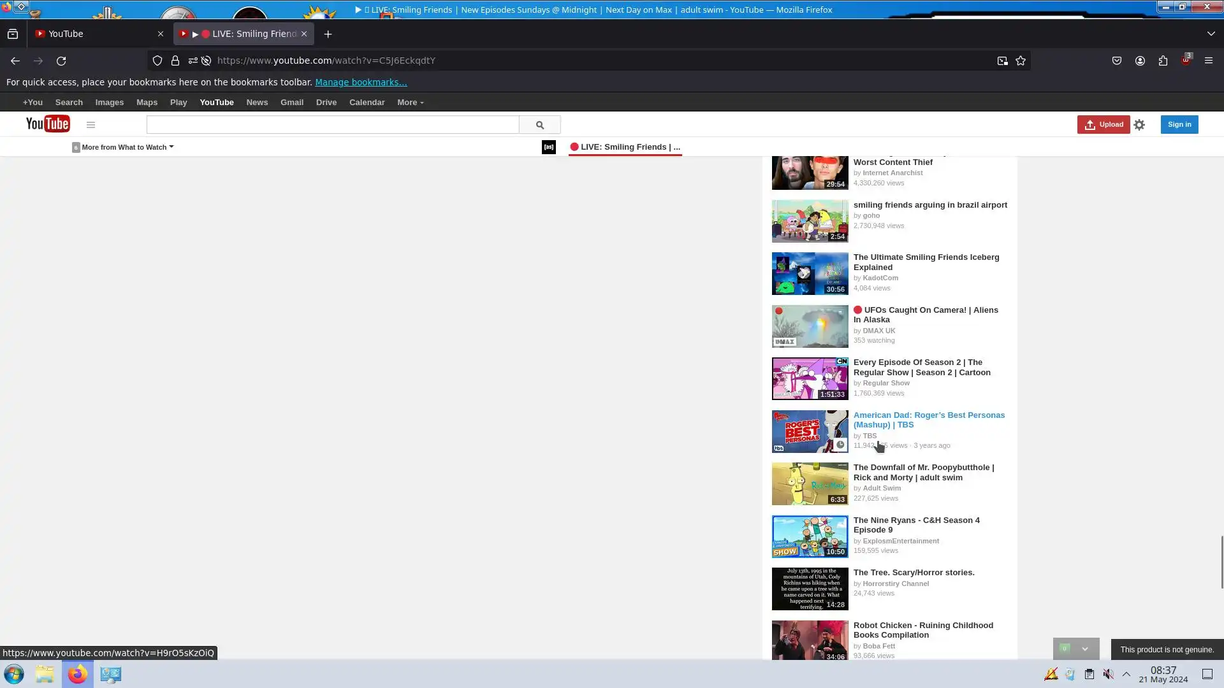Click the Sign in button
The height and width of the screenshot is (688, 1224).
[1179, 124]
